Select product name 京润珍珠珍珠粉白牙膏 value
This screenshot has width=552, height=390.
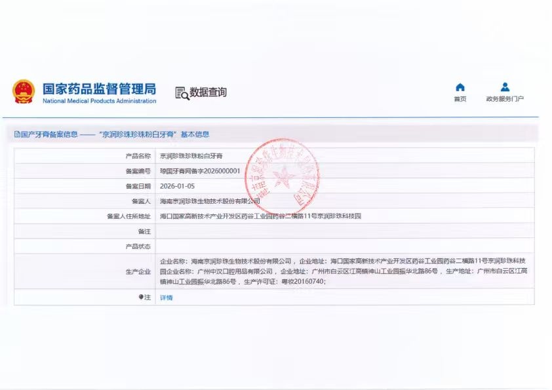tap(191, 156)
